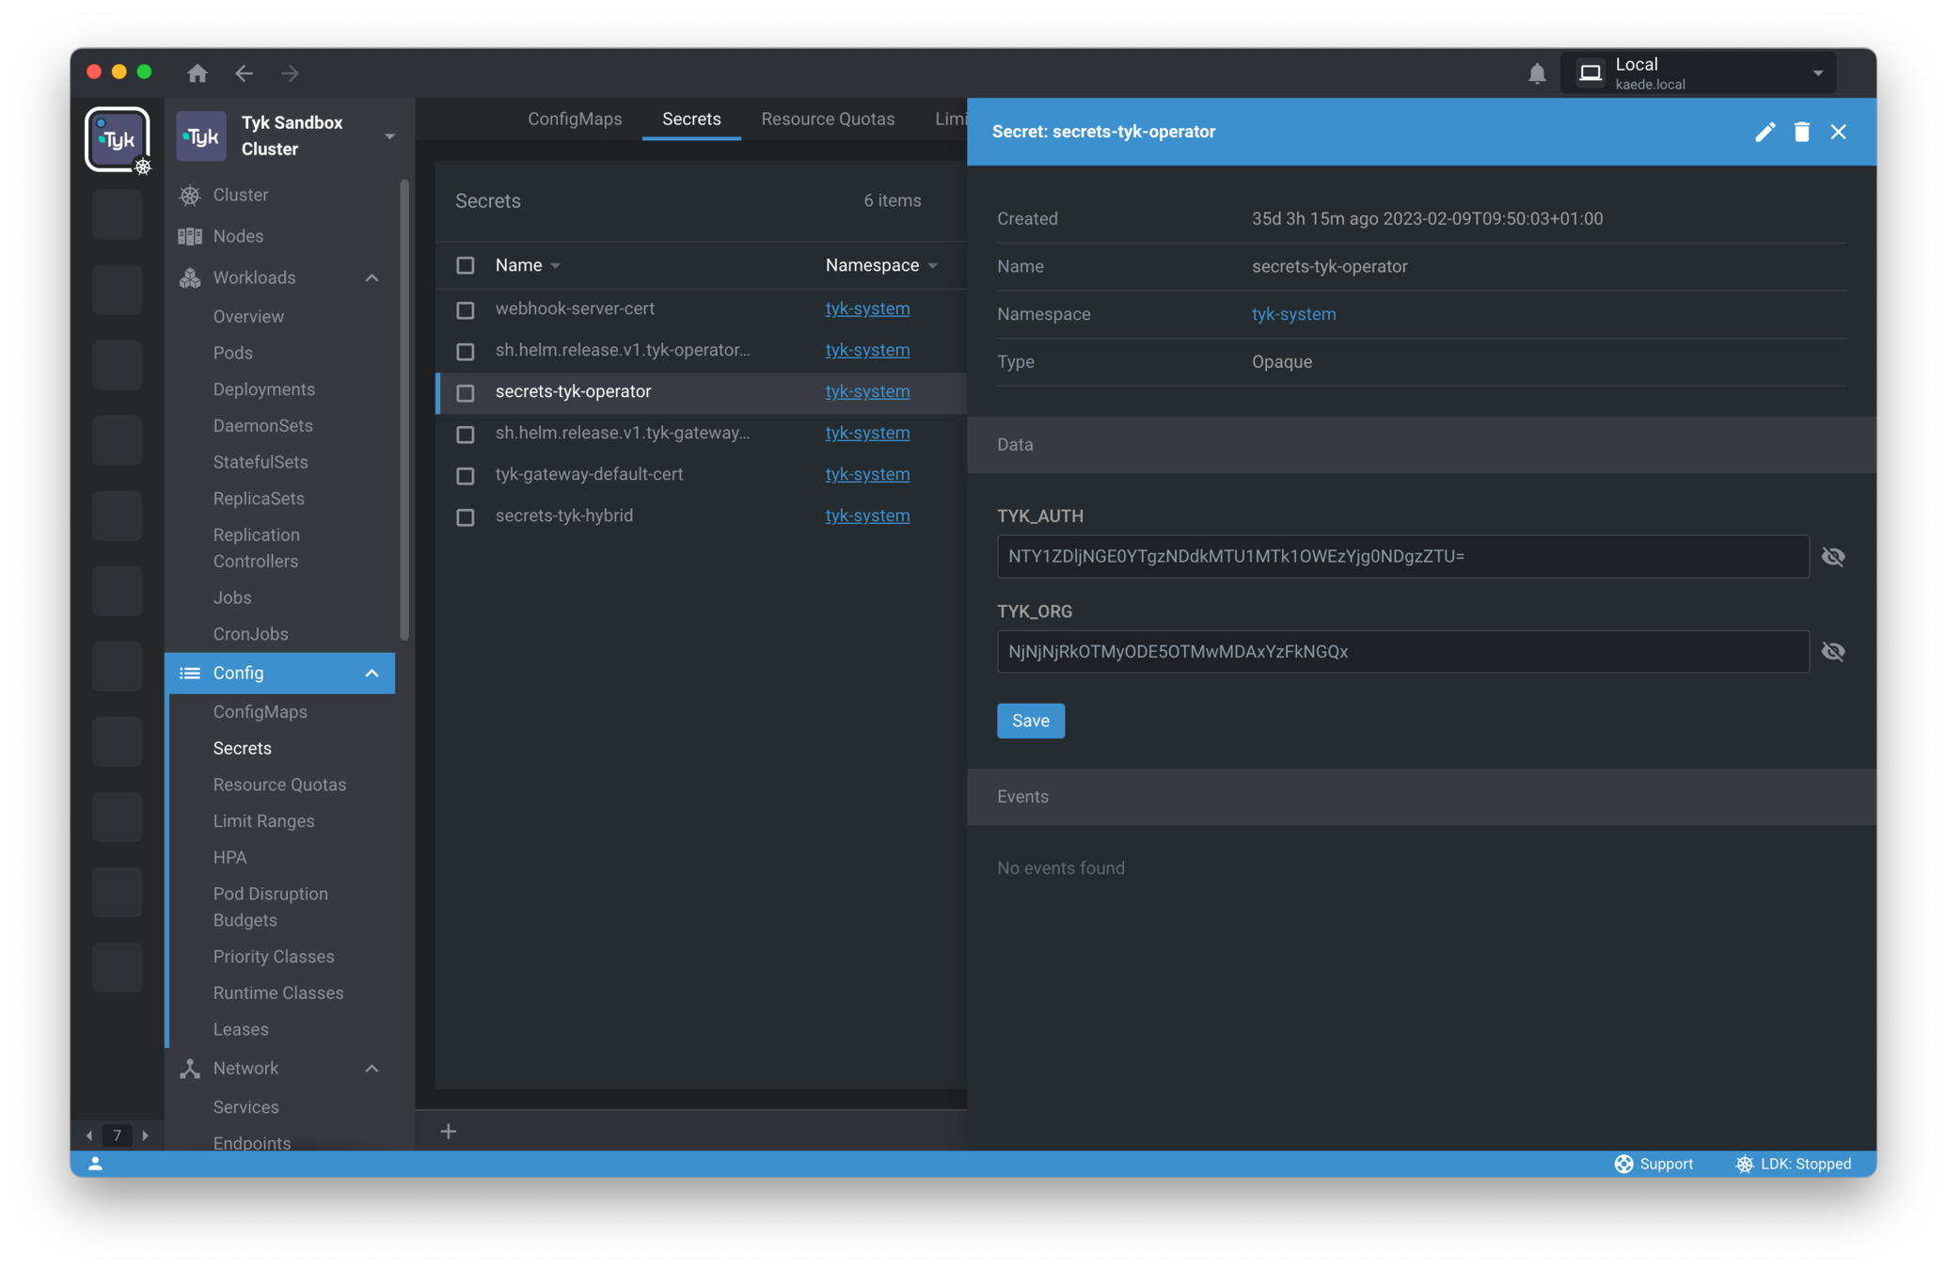Click the trash delete secret icon
The image size is (1947, 1270).
[x=1801, y=132]
